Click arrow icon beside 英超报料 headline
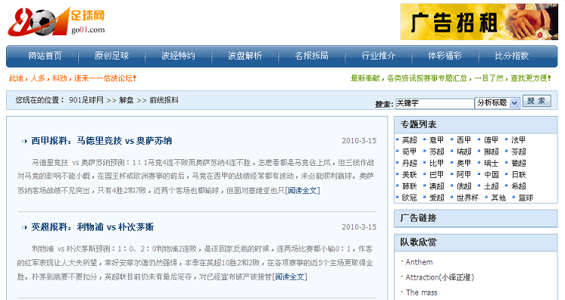The image size is (565, 300). [24, 227]
